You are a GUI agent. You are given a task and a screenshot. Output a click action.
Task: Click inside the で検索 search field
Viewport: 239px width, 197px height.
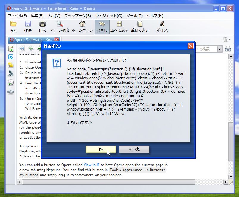tap(206, 49)
